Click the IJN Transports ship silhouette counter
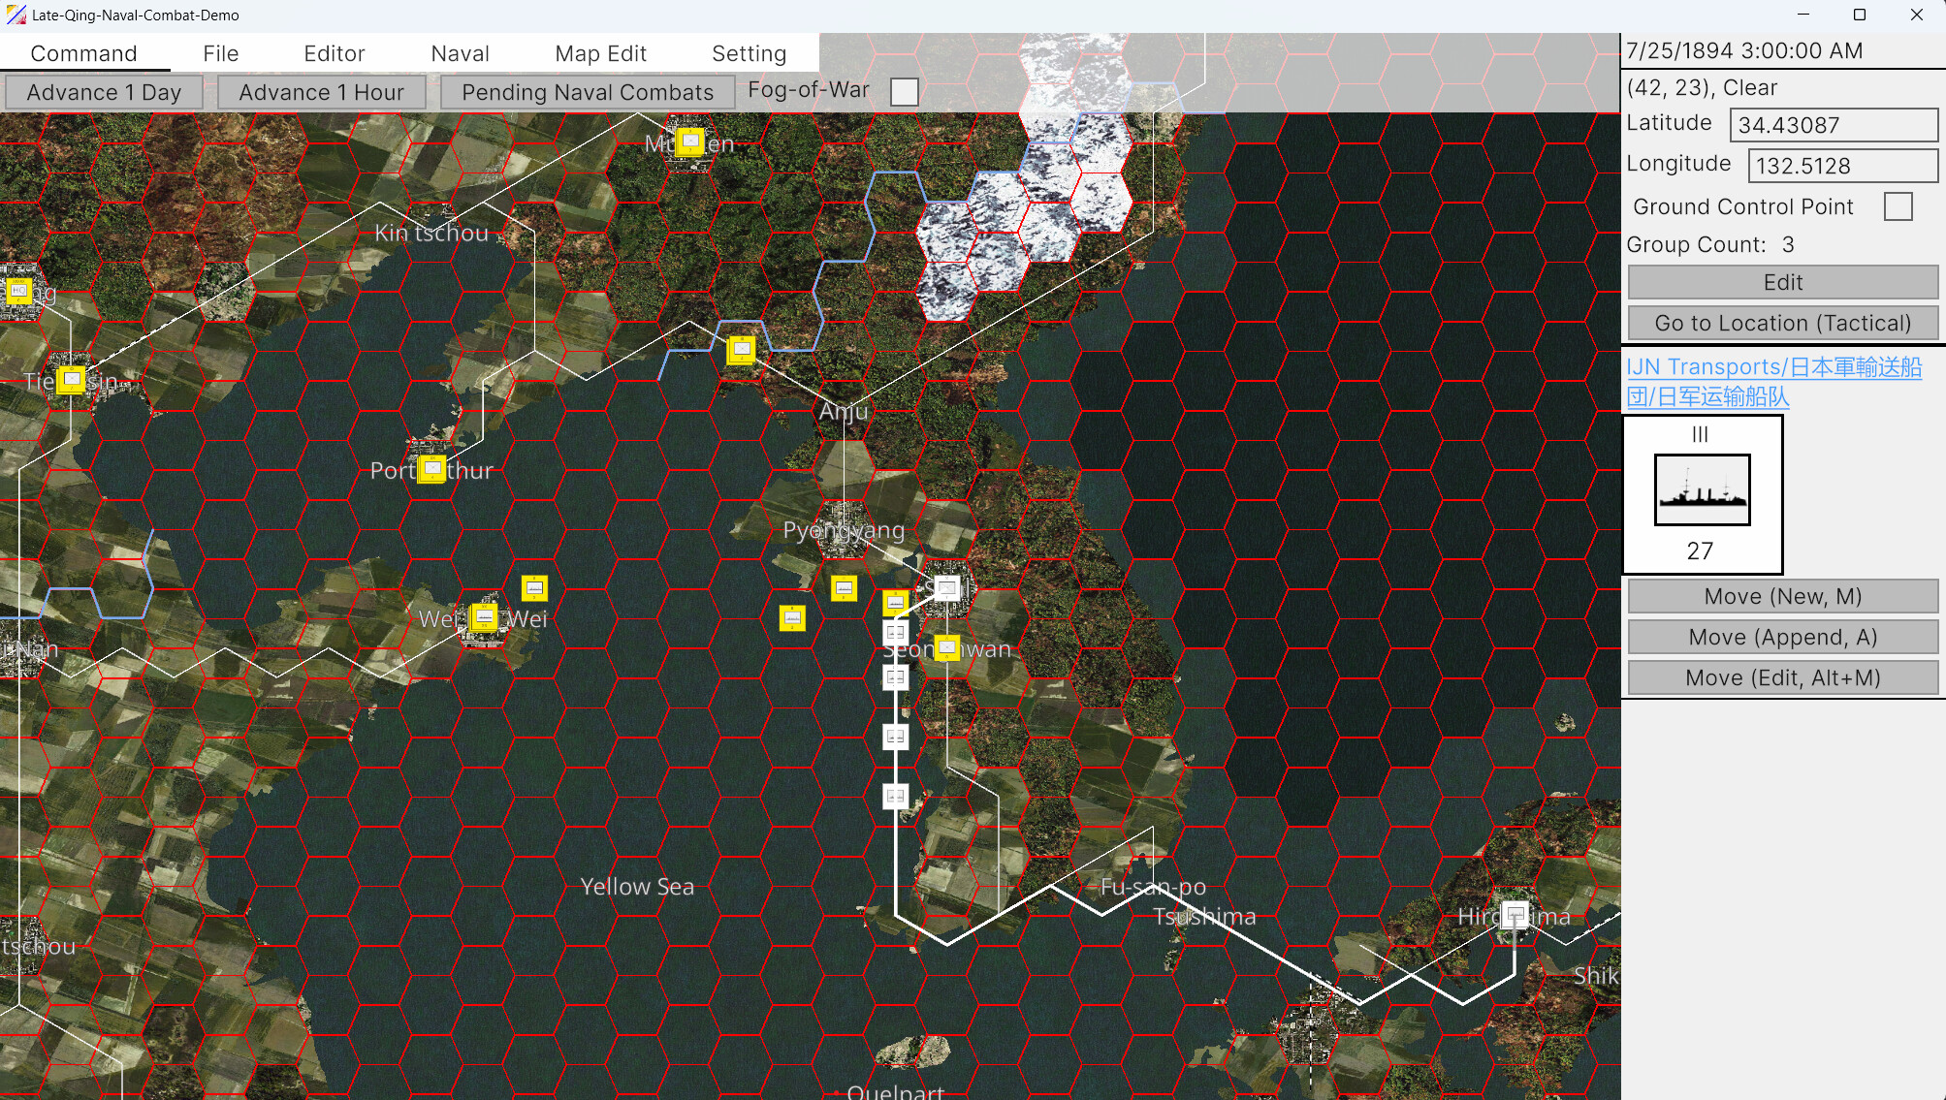The width and height of the screenshot is (1946, 1100). click(1700, 491)
